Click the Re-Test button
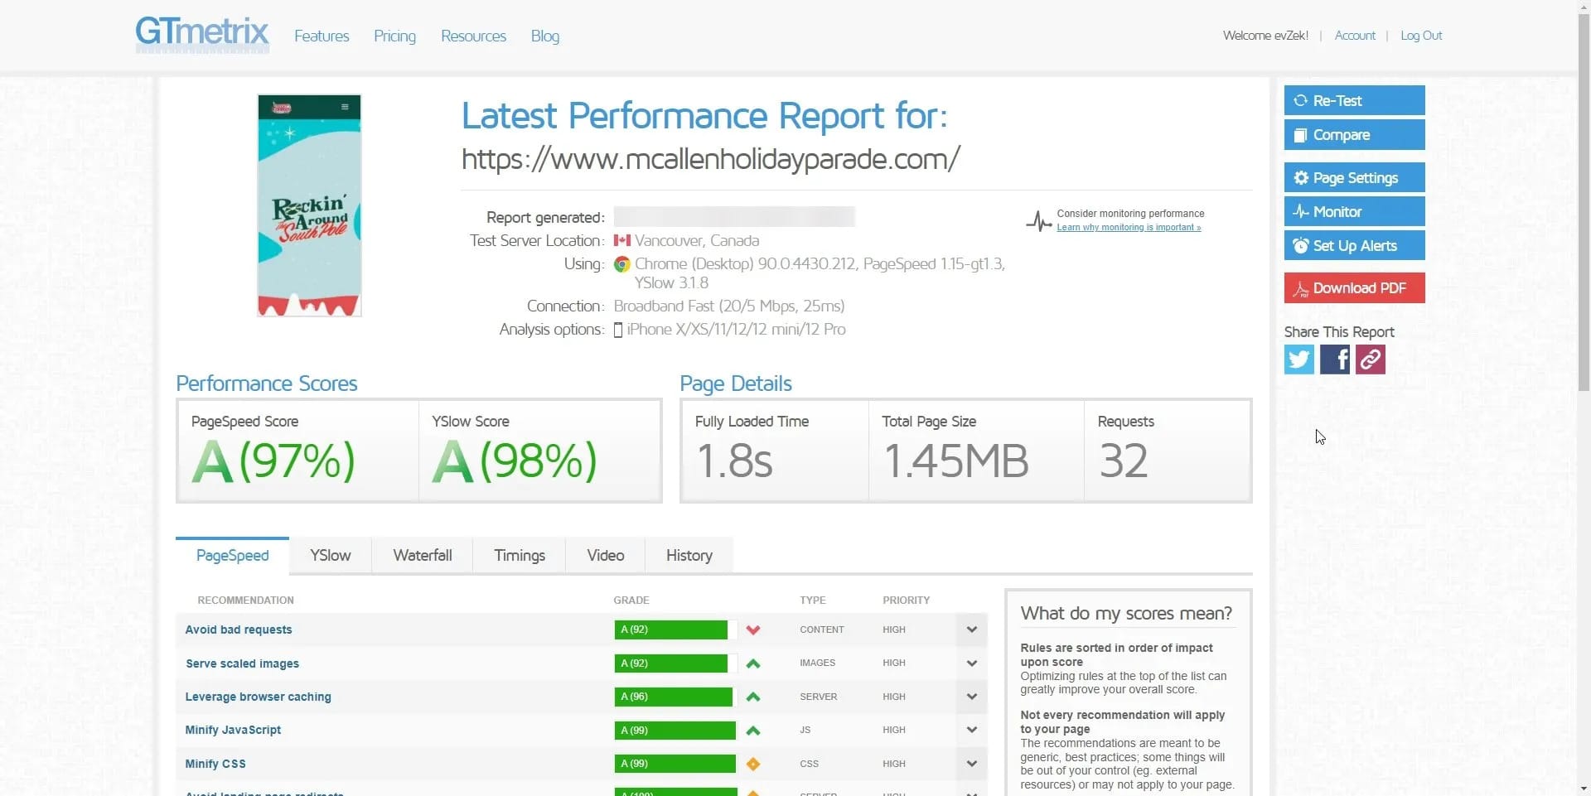This screenshot has width=1591, height=796. pos(1354,100)
